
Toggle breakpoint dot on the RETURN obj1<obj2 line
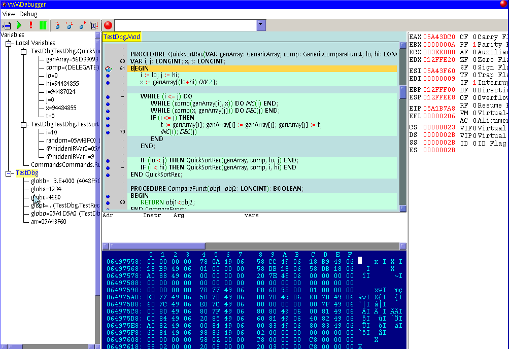click(x=108, y=202)
